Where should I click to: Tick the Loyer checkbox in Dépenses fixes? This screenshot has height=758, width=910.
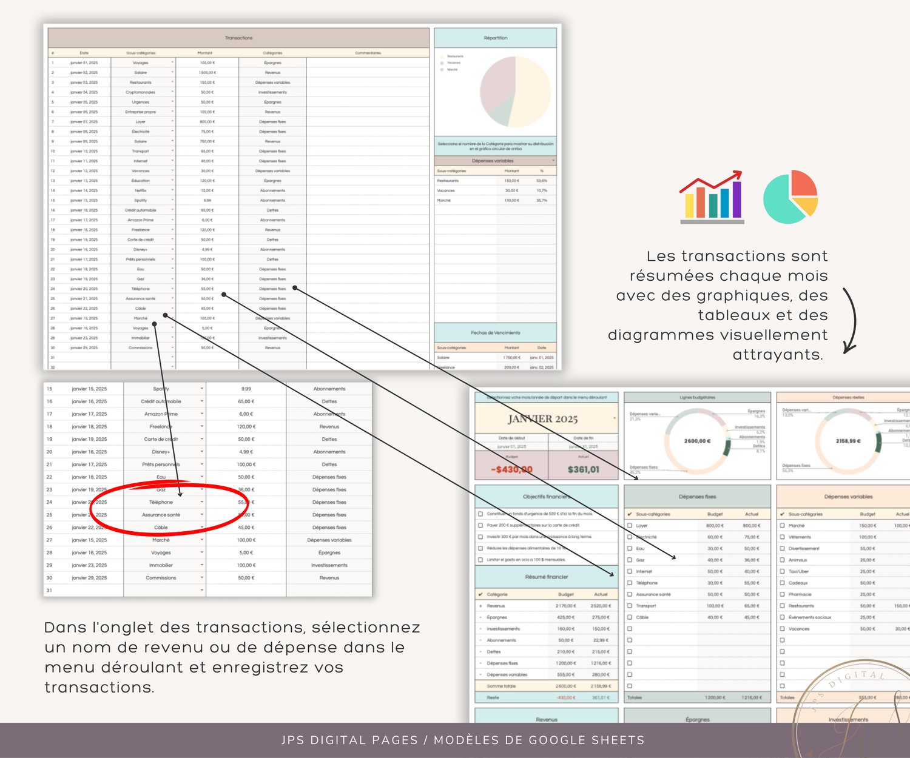click(630, 526)
